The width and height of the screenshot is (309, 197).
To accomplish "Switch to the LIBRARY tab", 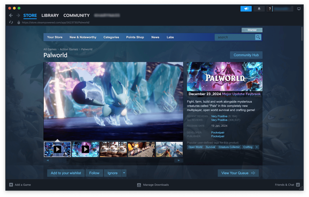I will pyautogui.click(x=50, y=15).
